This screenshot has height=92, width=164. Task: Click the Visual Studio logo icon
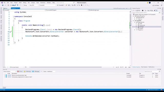[x=2, y=3]
